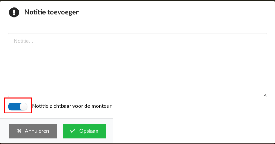Save the note with Opslaan
Viewport: 275px width, 144px height.
tap(84, 131)
